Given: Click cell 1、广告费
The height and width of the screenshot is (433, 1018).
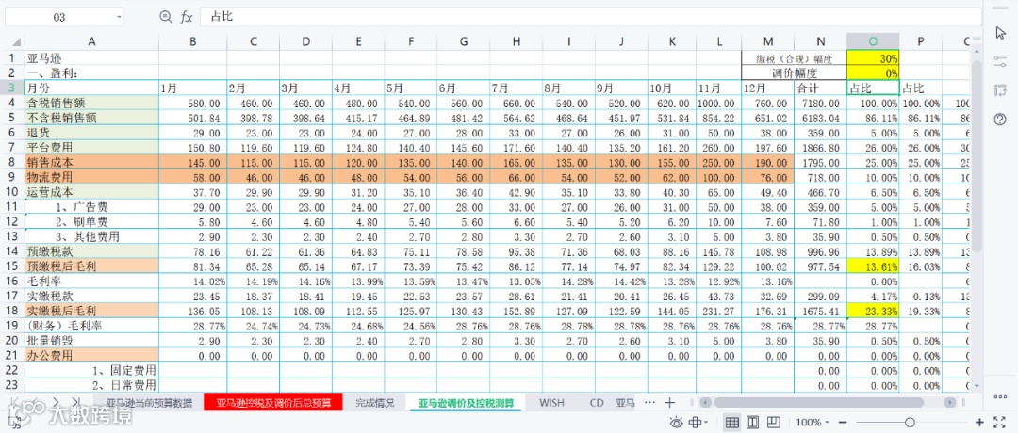Looking at the screenshot, I should pyautogui.click(x=91, y=207).
